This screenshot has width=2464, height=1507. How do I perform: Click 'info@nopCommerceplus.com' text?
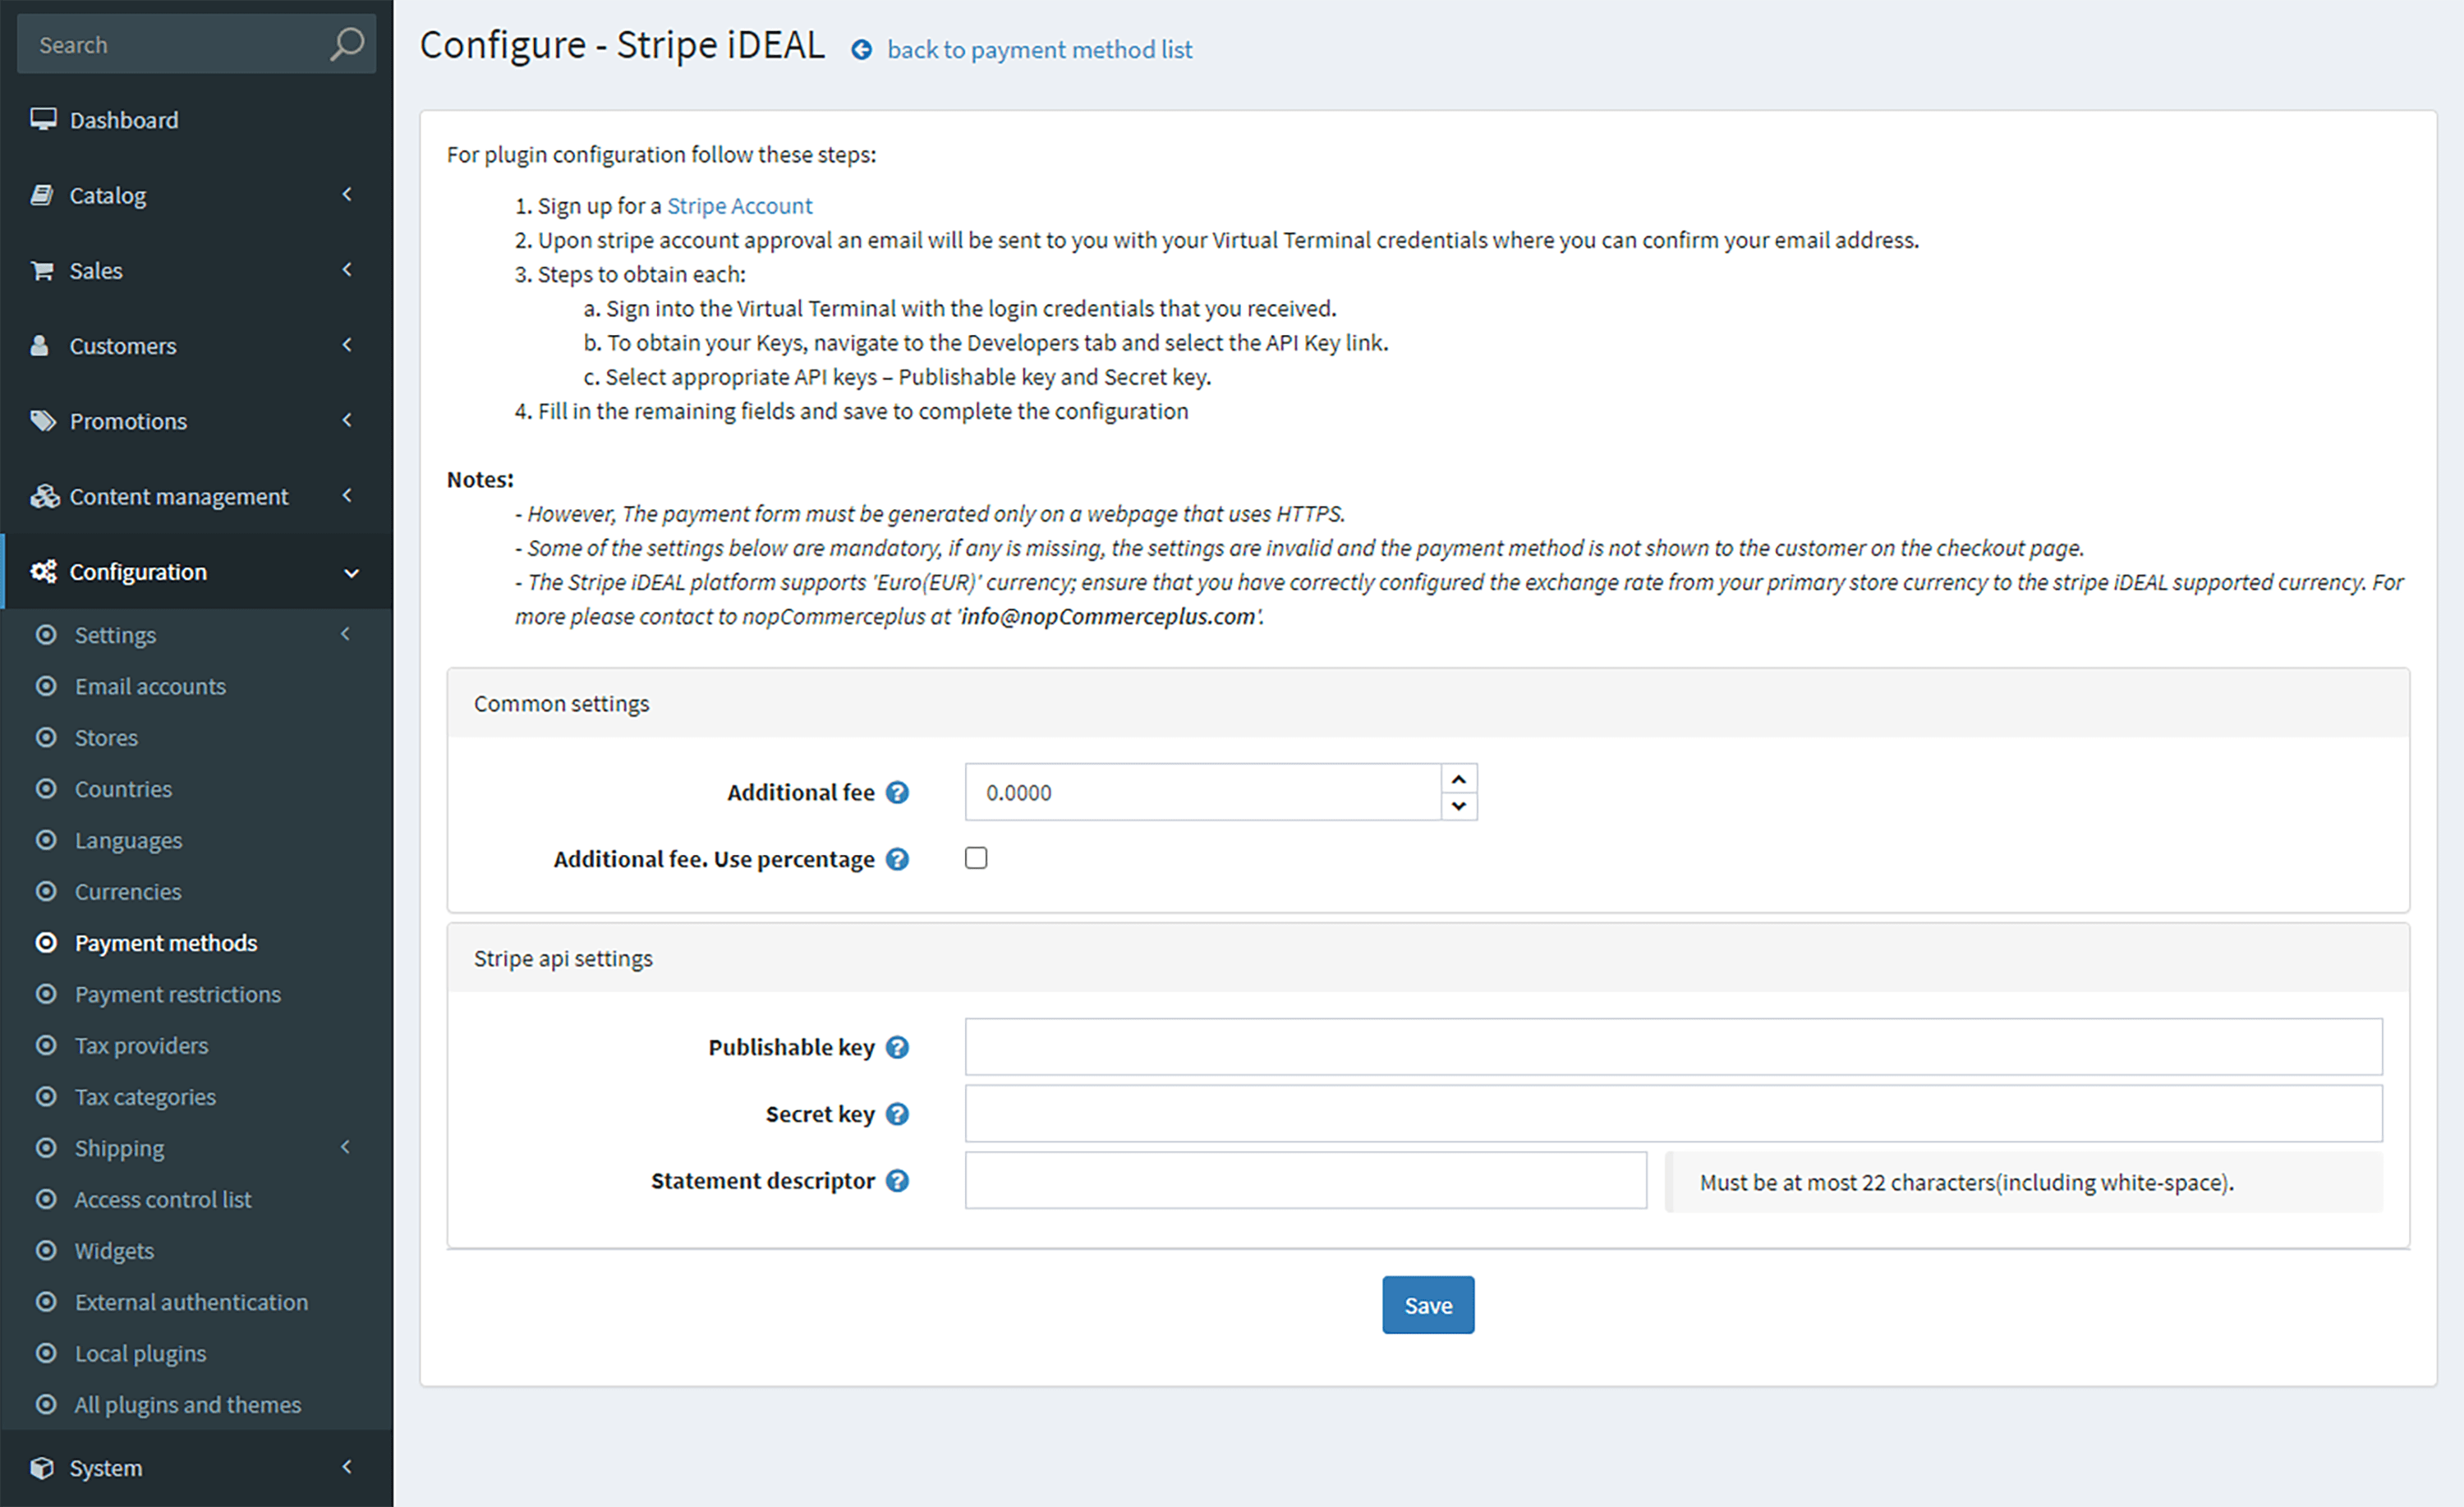click(1109, 616)
